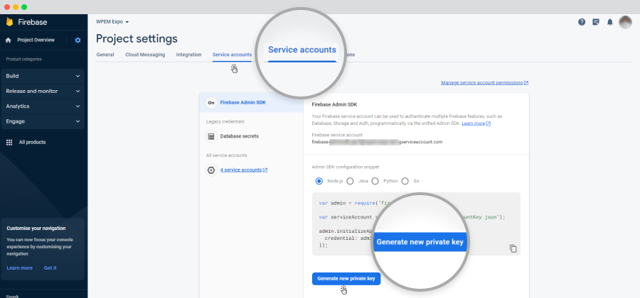Click the Spark plan label
This screenshot has height=298, width=640.
pyautogui.click(x=13, y=296)
